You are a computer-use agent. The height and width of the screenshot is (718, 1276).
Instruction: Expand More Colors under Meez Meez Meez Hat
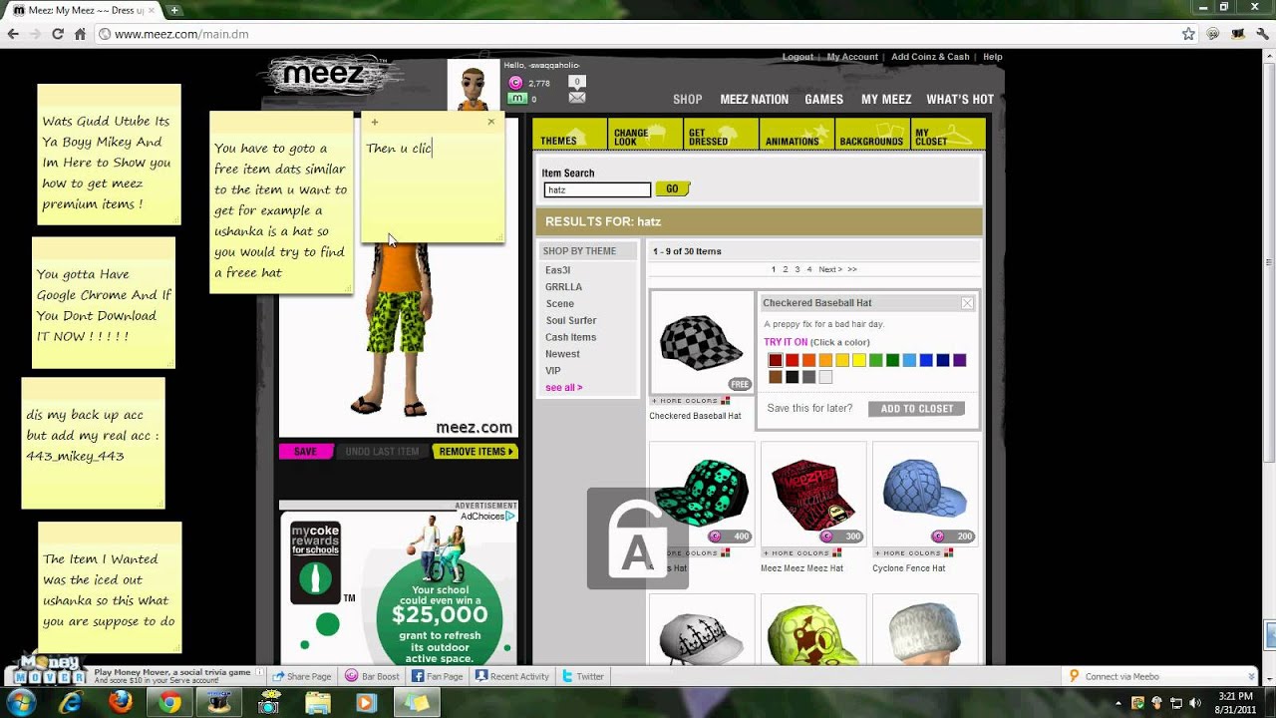pos(801,552)
